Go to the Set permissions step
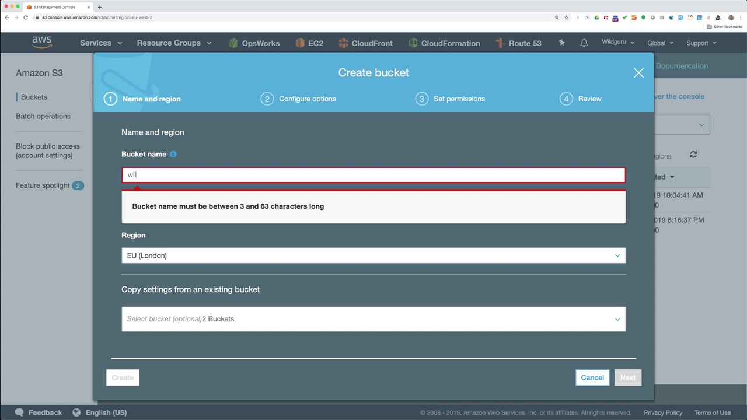 pyautogui.click(x=450, y=99)
